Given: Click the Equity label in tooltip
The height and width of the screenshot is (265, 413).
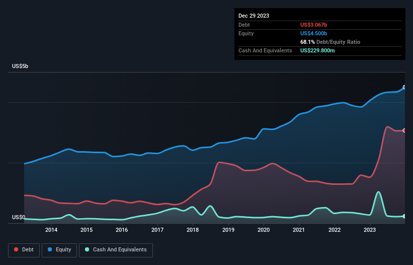Looking at the screenshot, I should (x=246, y=33).
